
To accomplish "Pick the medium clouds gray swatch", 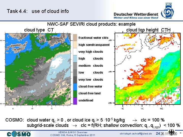I will point(75,66).
